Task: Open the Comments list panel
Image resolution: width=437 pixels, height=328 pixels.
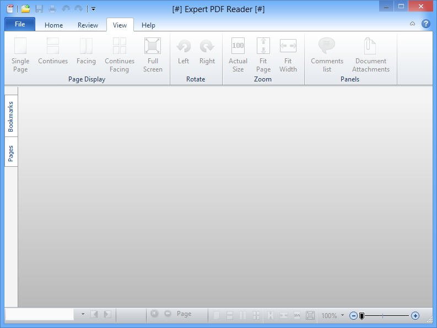Action: [x=327, y=55]
